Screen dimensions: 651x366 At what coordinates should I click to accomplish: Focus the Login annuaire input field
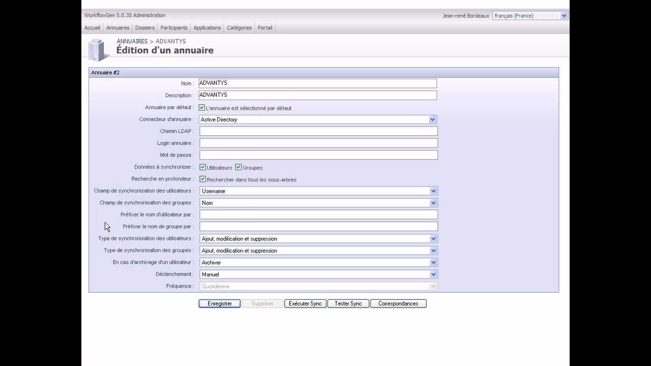pos(318,143)
